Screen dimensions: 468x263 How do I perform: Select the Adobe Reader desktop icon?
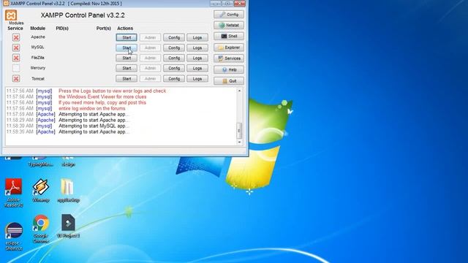[x=13, y=193]
